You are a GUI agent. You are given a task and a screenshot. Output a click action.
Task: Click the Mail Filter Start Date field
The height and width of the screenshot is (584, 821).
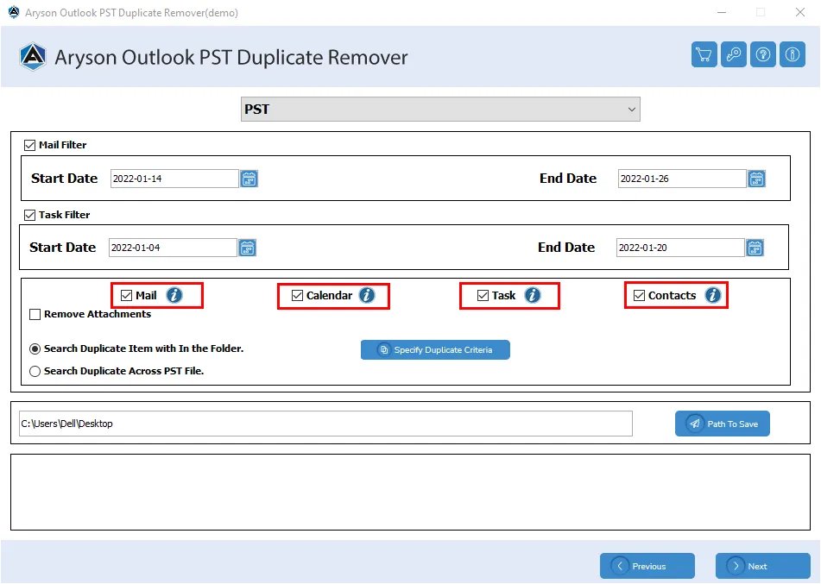(x=175, y=179)
